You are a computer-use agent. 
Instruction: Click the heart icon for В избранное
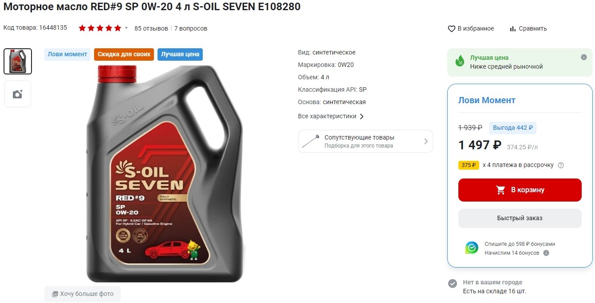tap(451, 28)
